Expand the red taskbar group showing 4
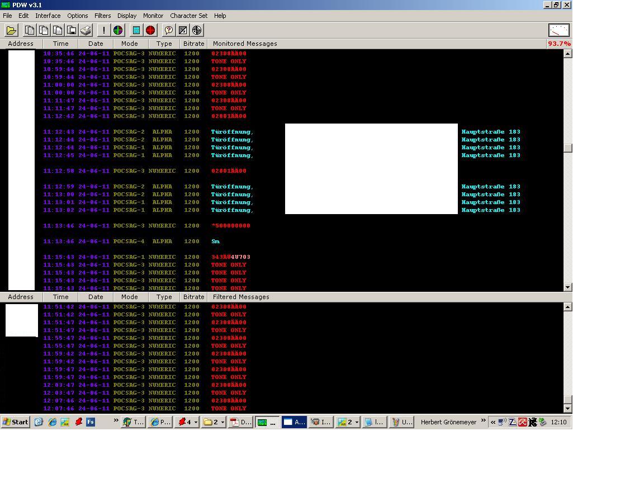 pos(187,422)
